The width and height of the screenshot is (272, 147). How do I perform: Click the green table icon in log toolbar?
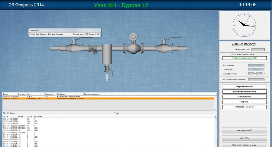tap(4, 113)
